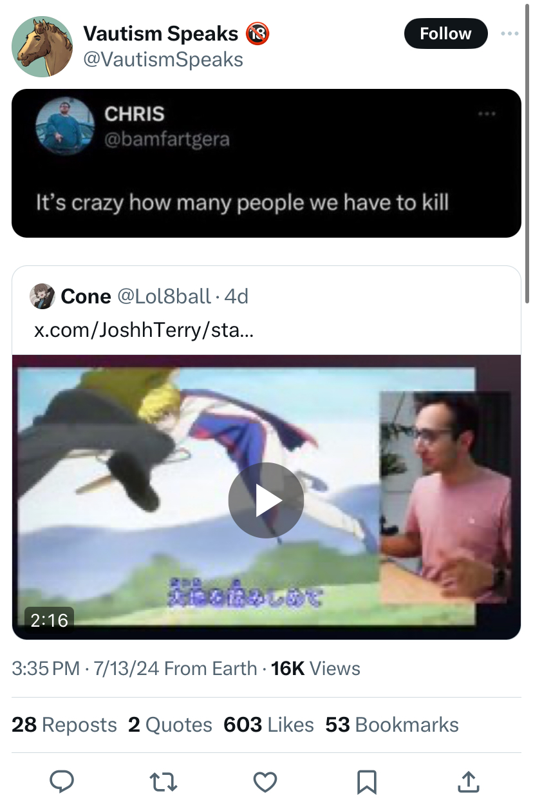Open Vautism Speaks horse avatar

[x=42, y=47]
